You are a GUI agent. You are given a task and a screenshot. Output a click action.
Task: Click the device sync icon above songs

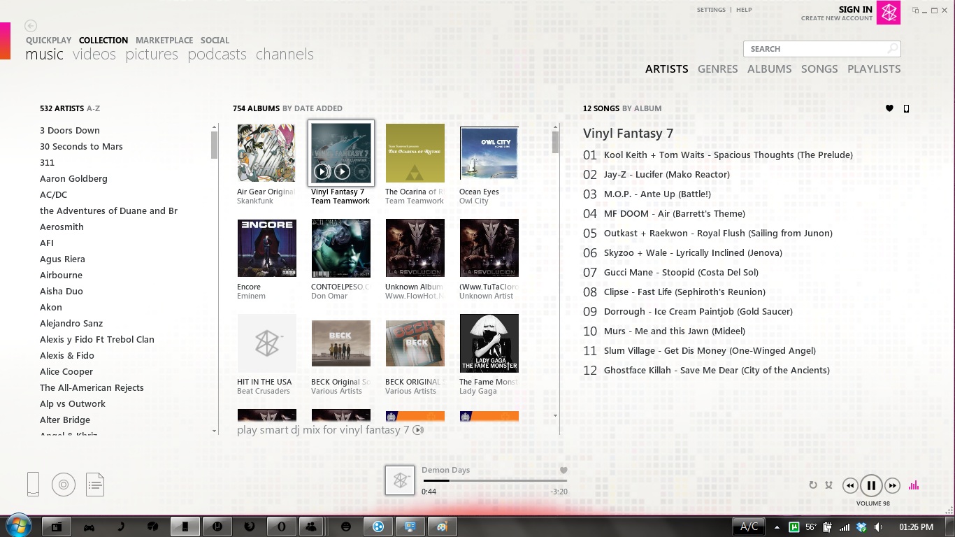point(906,108)
